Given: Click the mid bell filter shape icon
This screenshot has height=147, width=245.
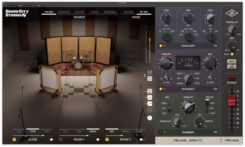Looking at the screenshot, I should click(188, 25).
